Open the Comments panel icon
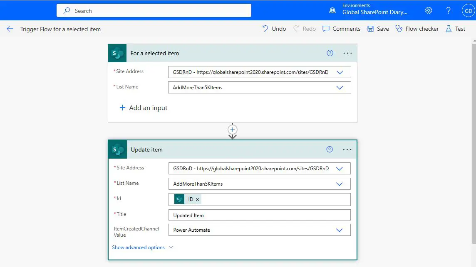This screenshot has width=476, height=267. click(327, 29)
